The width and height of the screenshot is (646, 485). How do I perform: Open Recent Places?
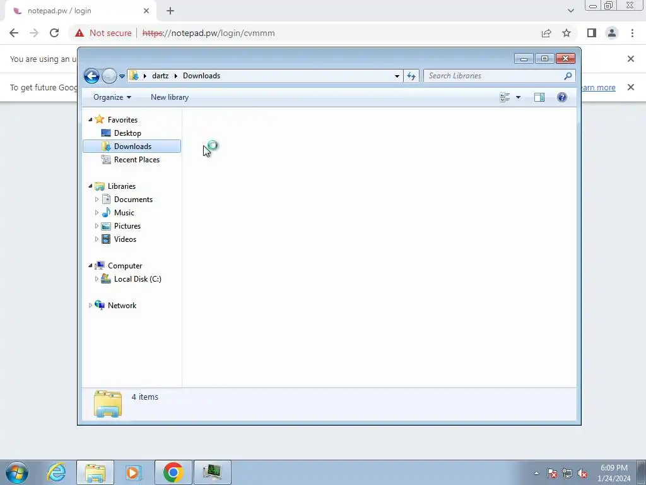(137, 160)
